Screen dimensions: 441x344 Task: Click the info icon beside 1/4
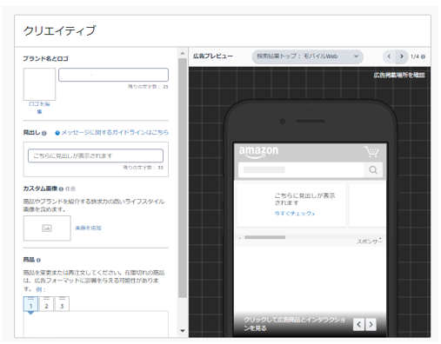tap(423, 56)
